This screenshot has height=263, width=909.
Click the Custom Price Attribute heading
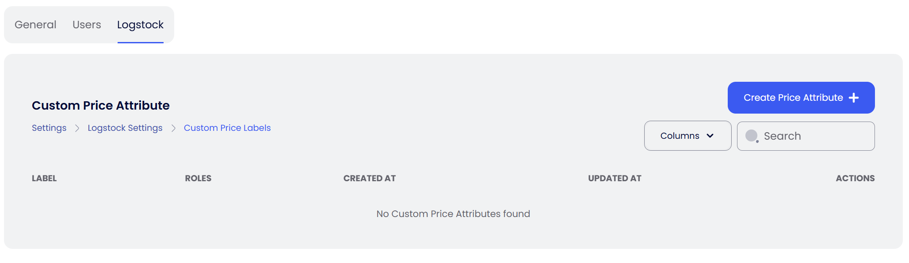point(101,105)
